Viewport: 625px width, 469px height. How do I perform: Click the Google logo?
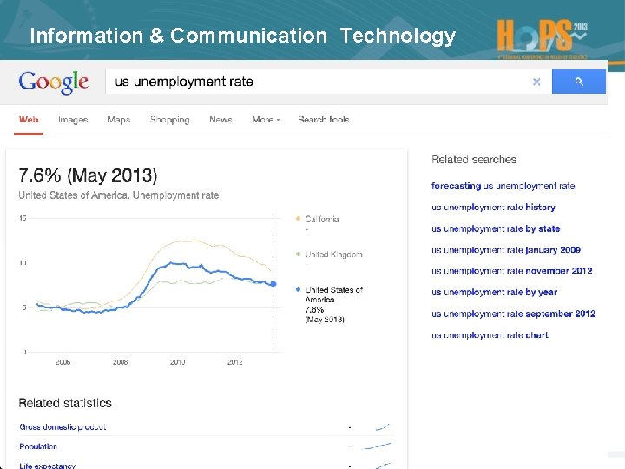click(54, 83)
